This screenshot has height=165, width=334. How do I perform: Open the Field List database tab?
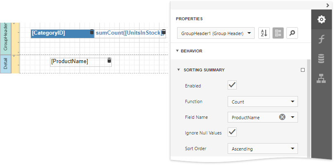321,59
